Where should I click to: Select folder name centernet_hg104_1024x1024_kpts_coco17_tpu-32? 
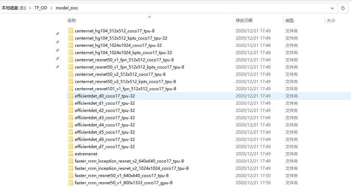click(x=123, y=52)
